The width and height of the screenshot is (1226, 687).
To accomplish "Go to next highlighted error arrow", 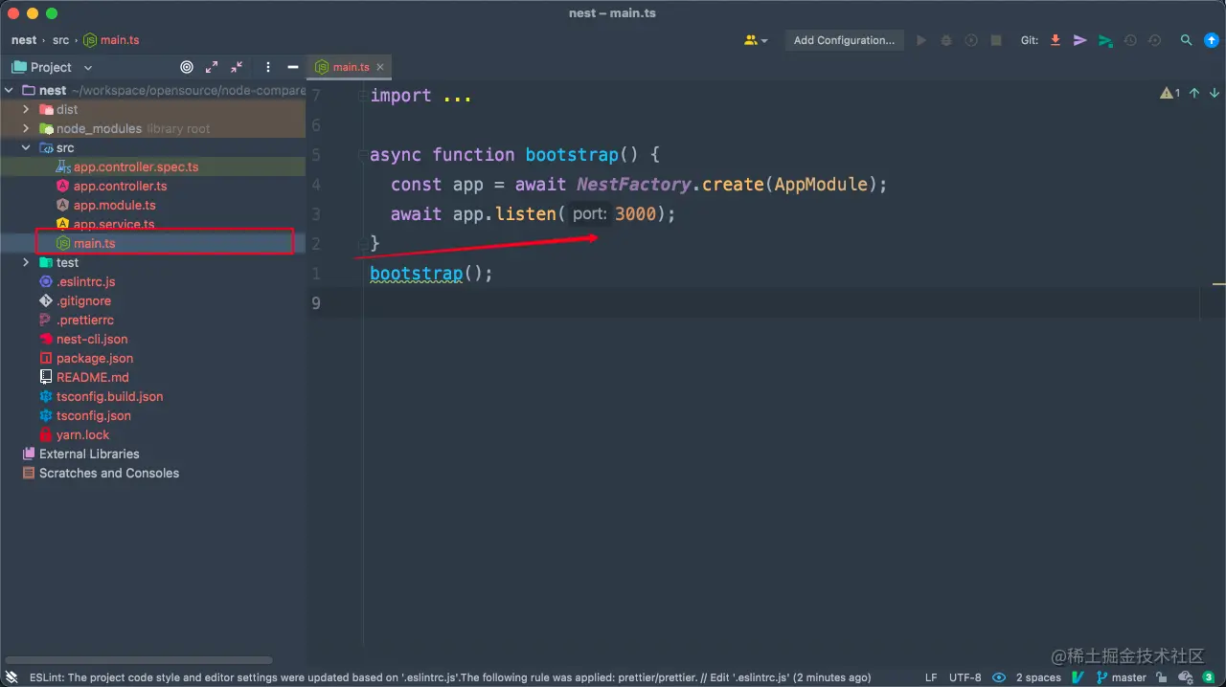I will (x=1215, y=93).
